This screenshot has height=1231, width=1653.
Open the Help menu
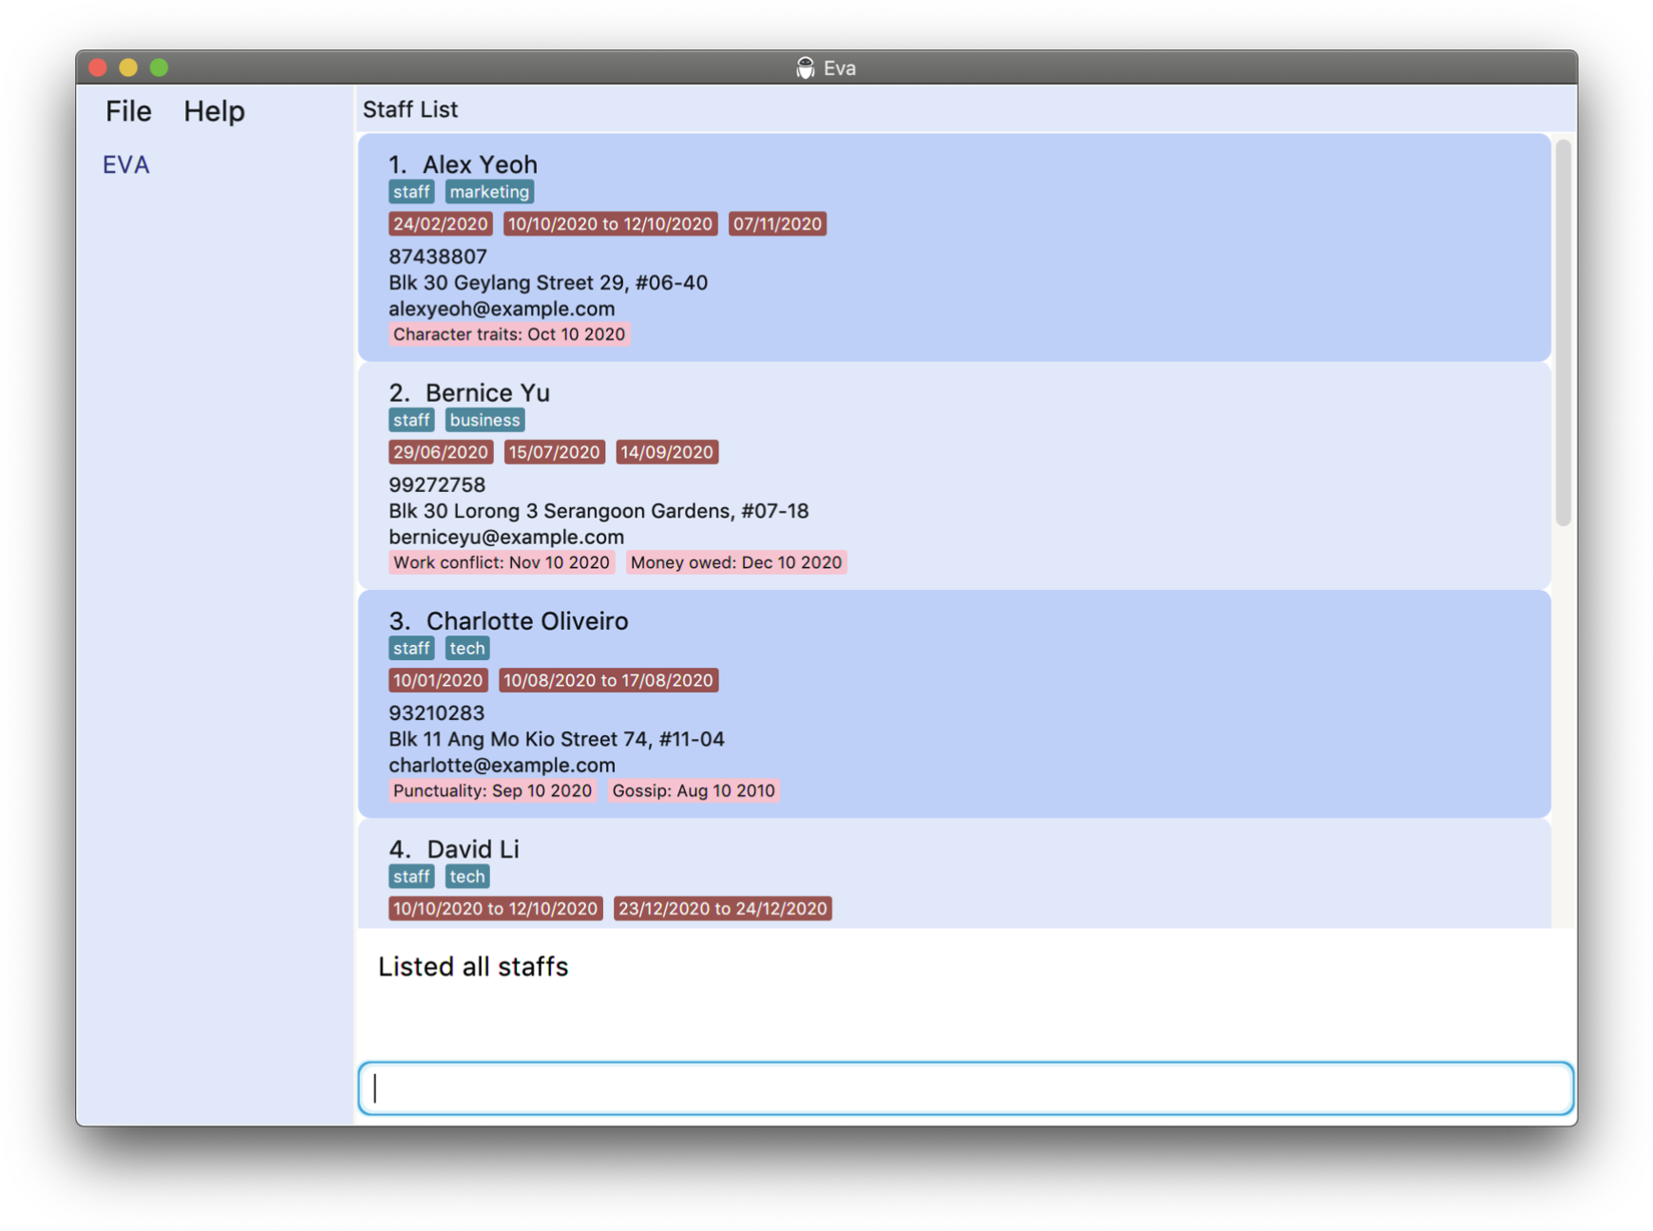(x=214, y=111)
